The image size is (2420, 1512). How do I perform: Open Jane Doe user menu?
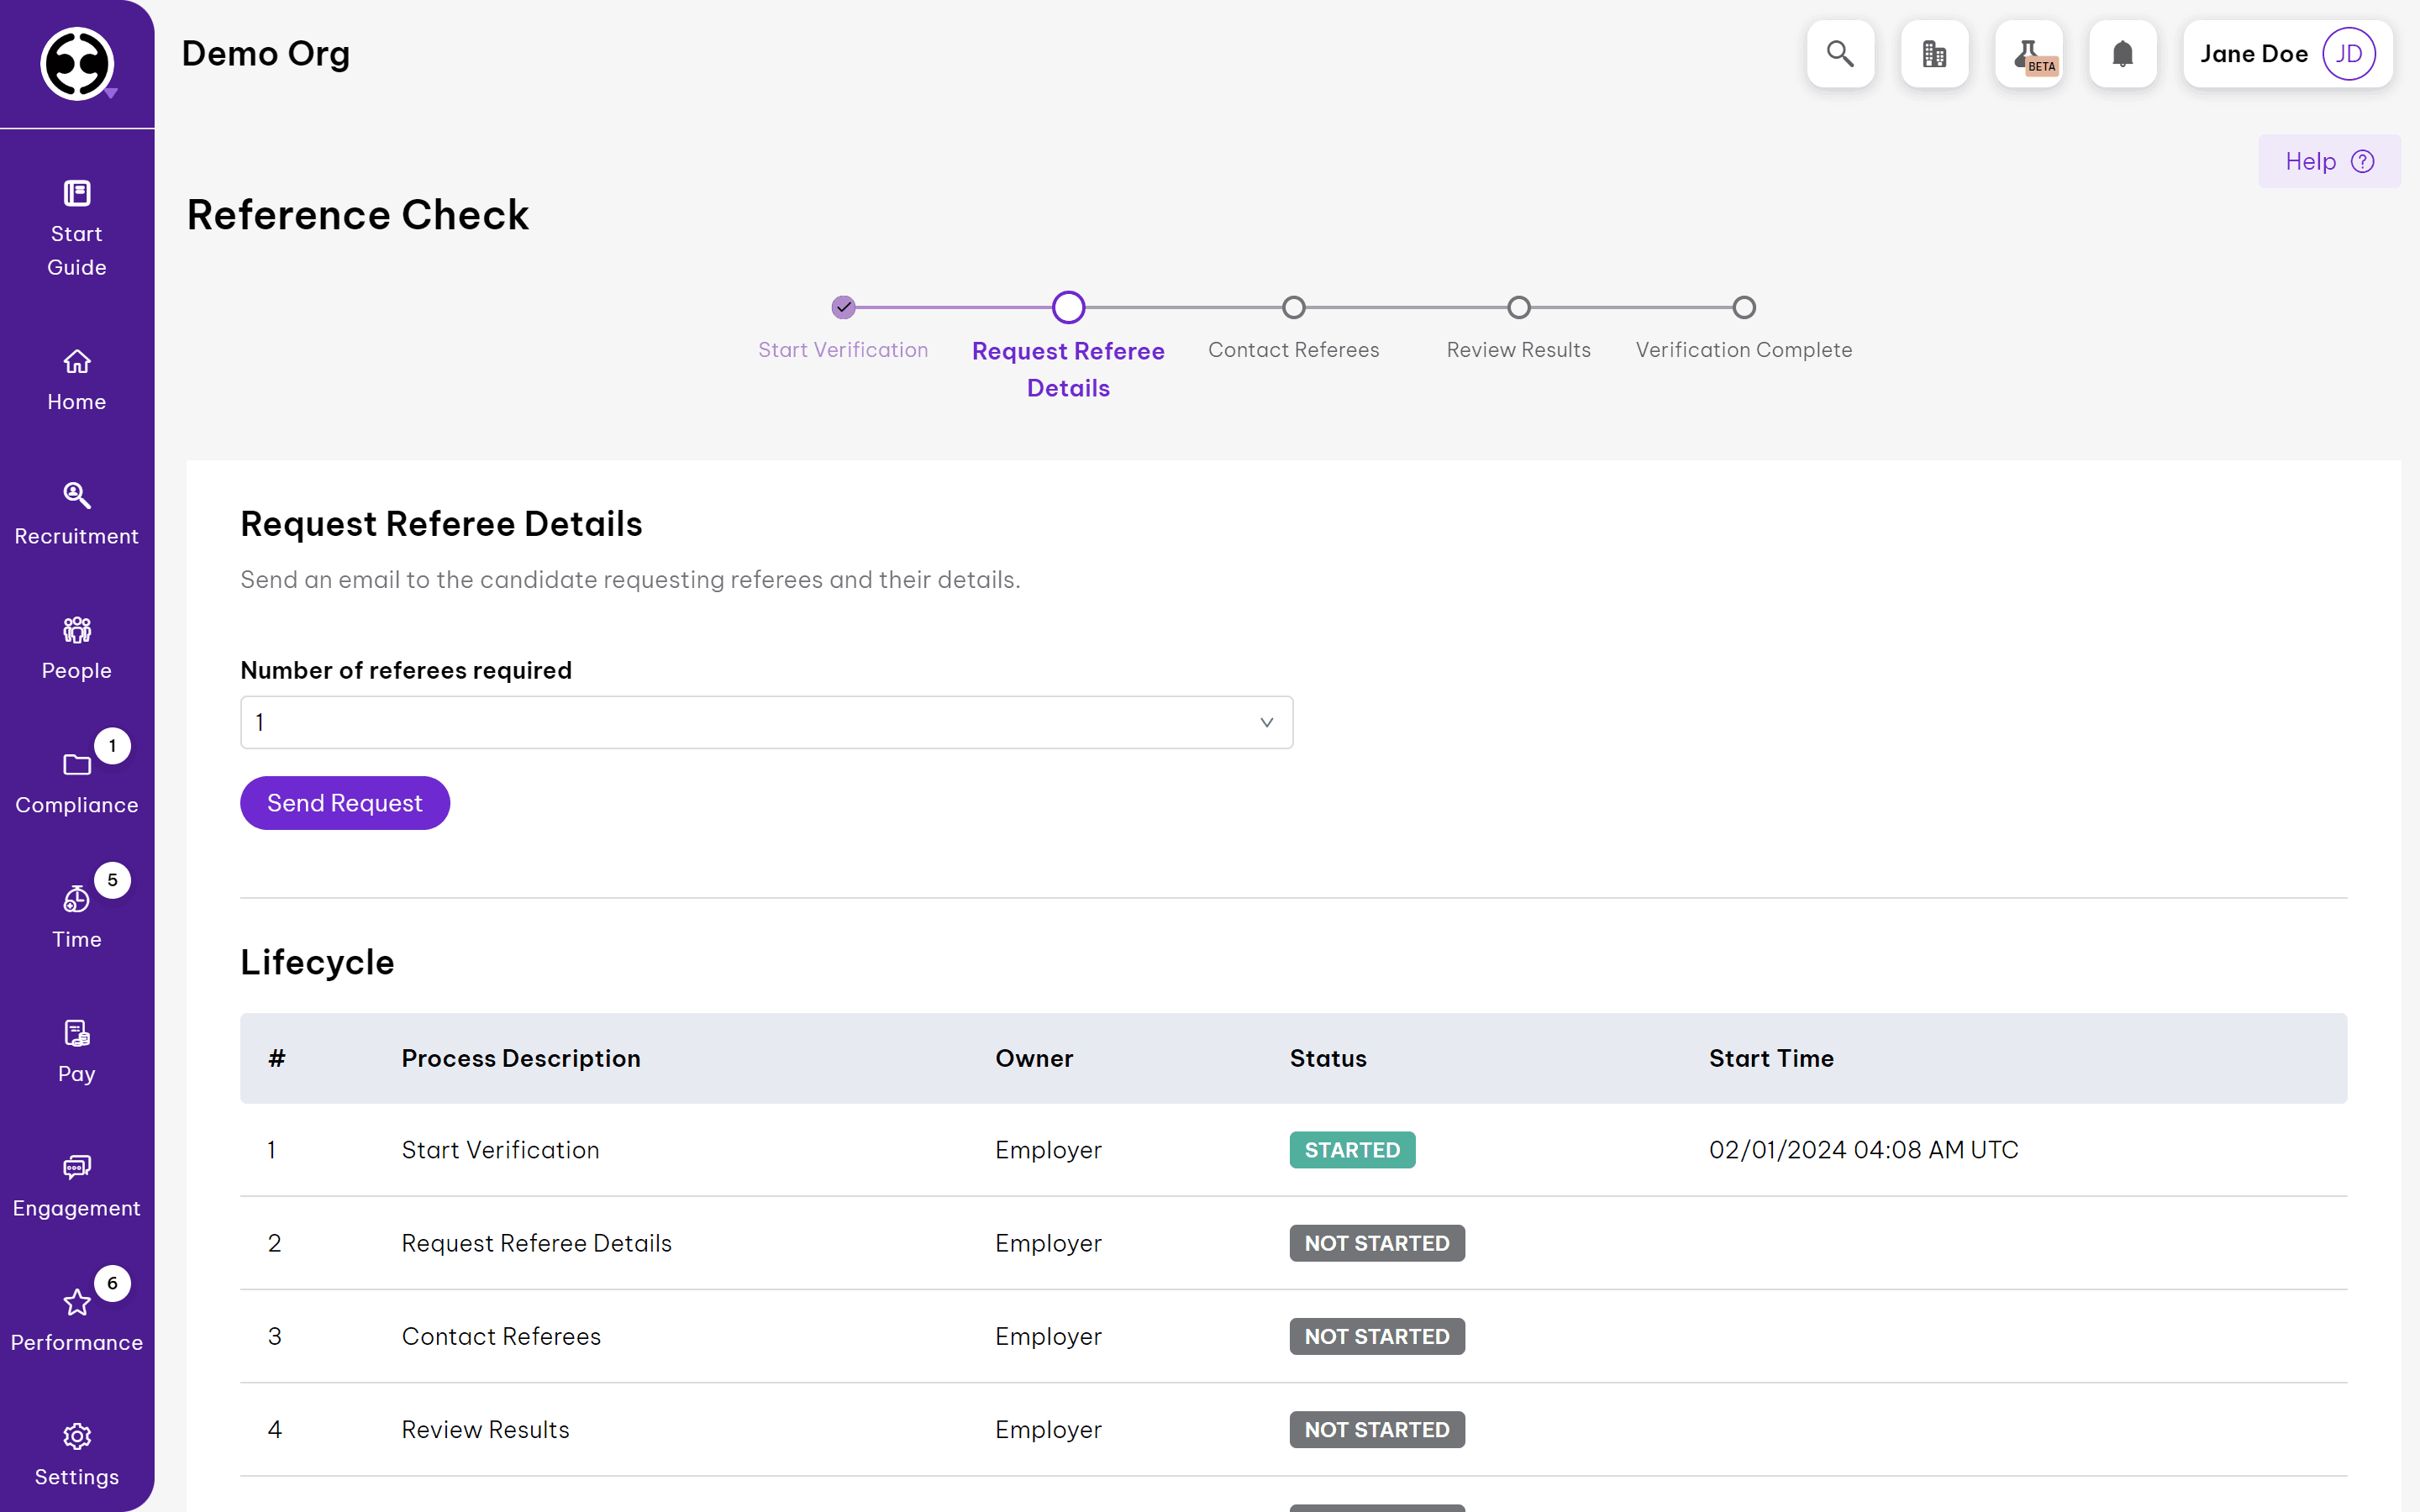pyautogui.click(x=2286, y=54)
